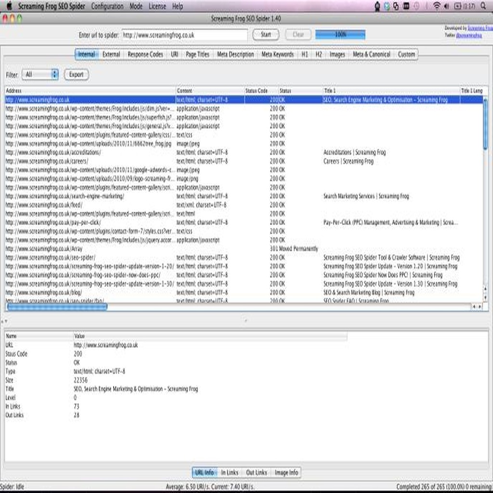The image size is (493, 493).
Task: Select the selected http://www.screamingfrog.co.uk row
Action: pos(244,100)
